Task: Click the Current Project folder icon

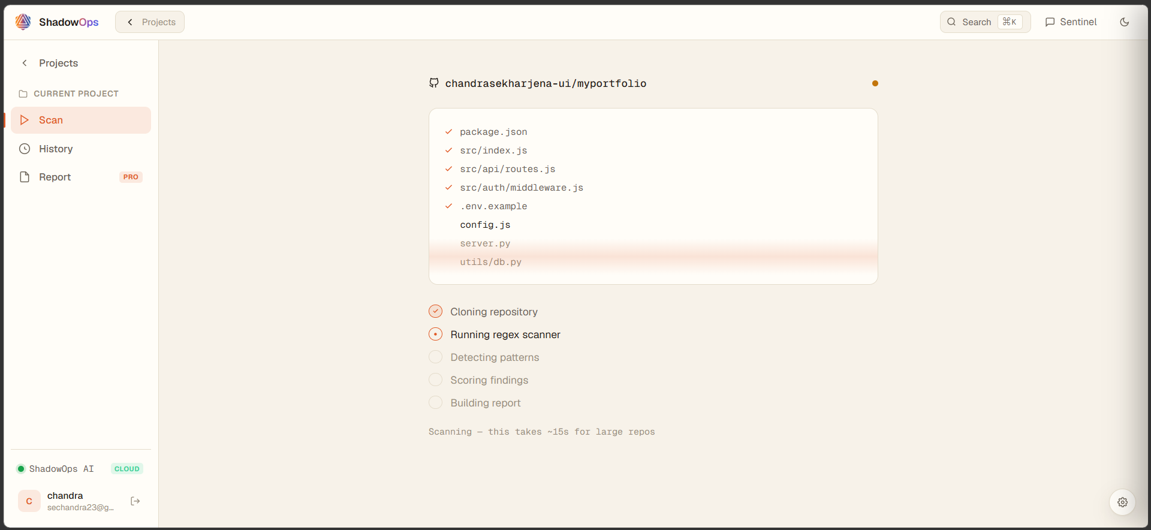Action: 23,94
